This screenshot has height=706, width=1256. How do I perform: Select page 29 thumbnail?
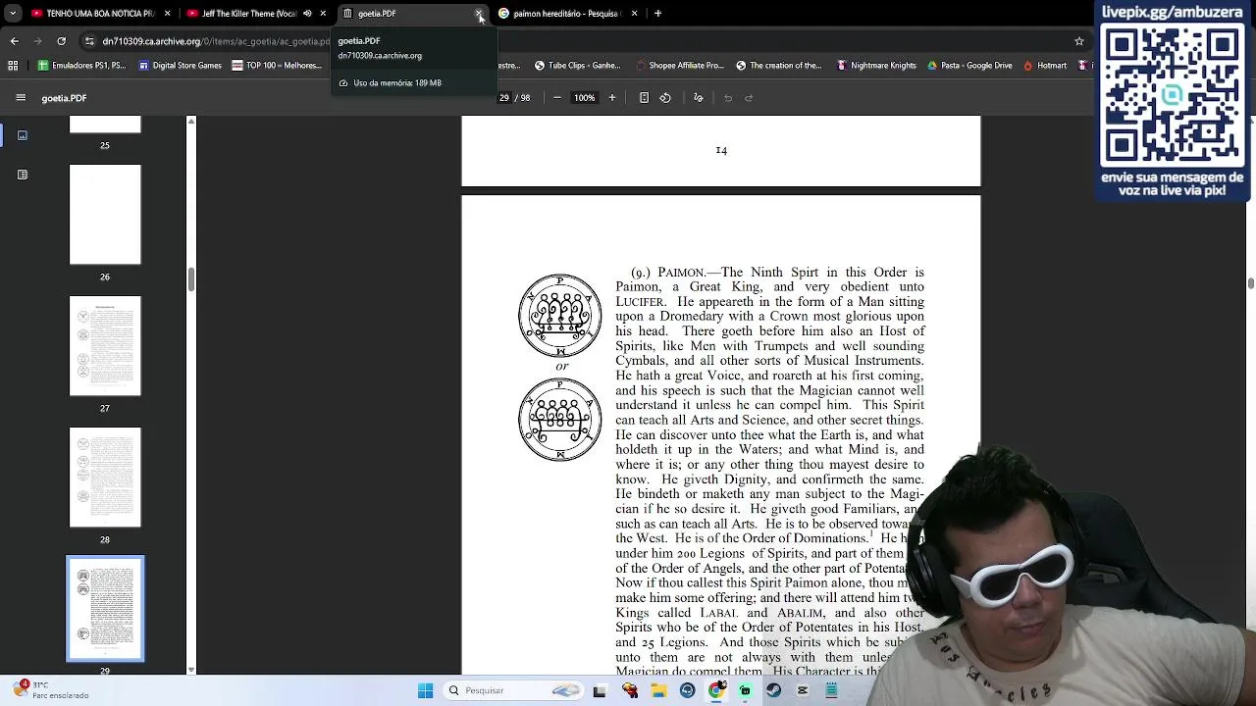point(105,609)
